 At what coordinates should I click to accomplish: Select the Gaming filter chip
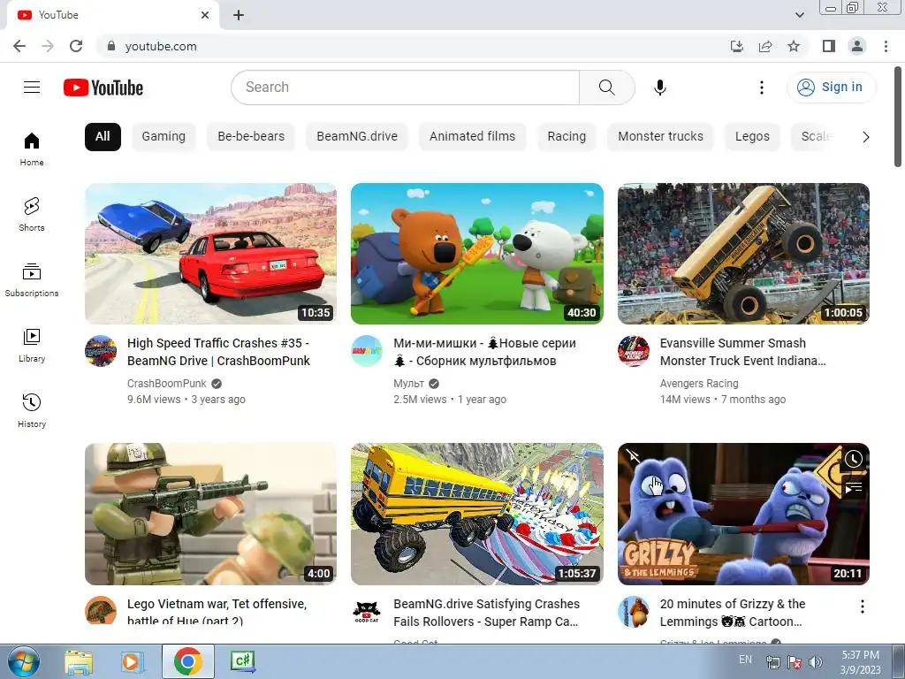coord(164,137)
